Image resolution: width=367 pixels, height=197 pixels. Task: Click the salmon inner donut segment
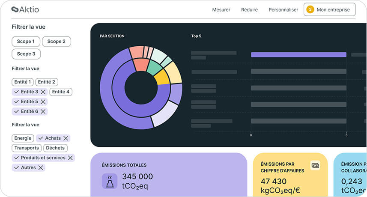[x=141, y=65]
